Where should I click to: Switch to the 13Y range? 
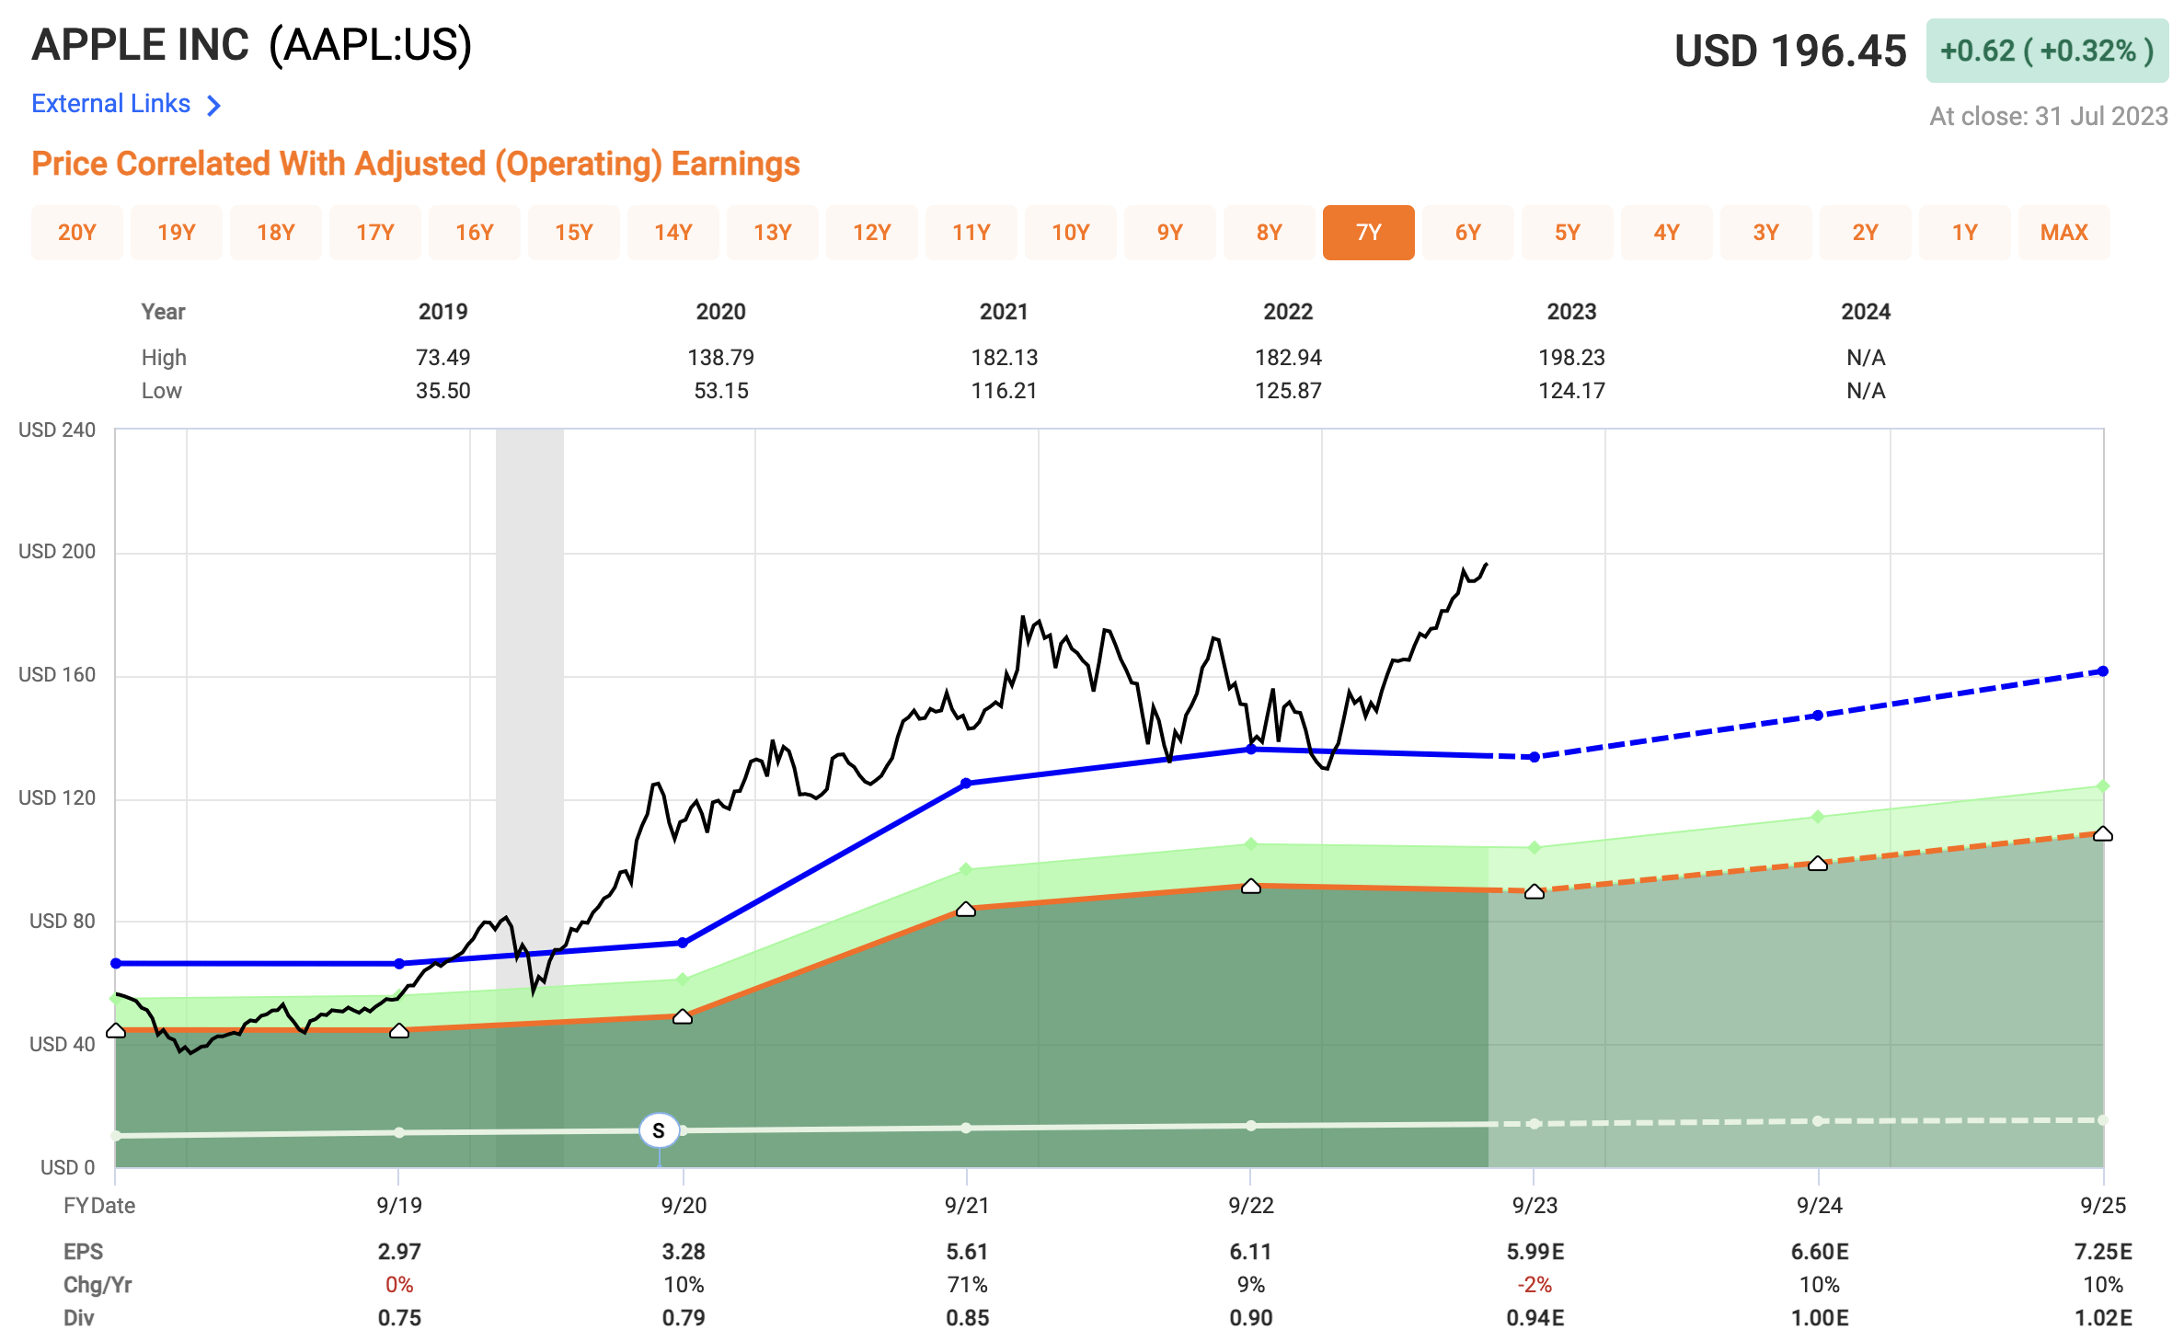pyautogui.click(x=773, y=233)
